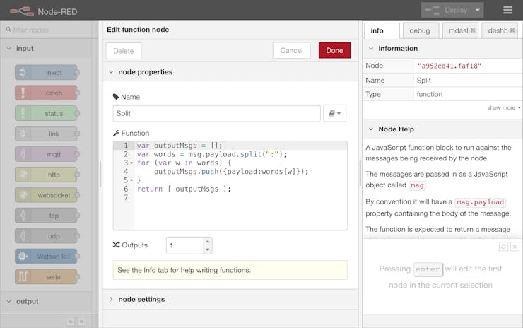Click into the Name field containing Split

point(217,113)
